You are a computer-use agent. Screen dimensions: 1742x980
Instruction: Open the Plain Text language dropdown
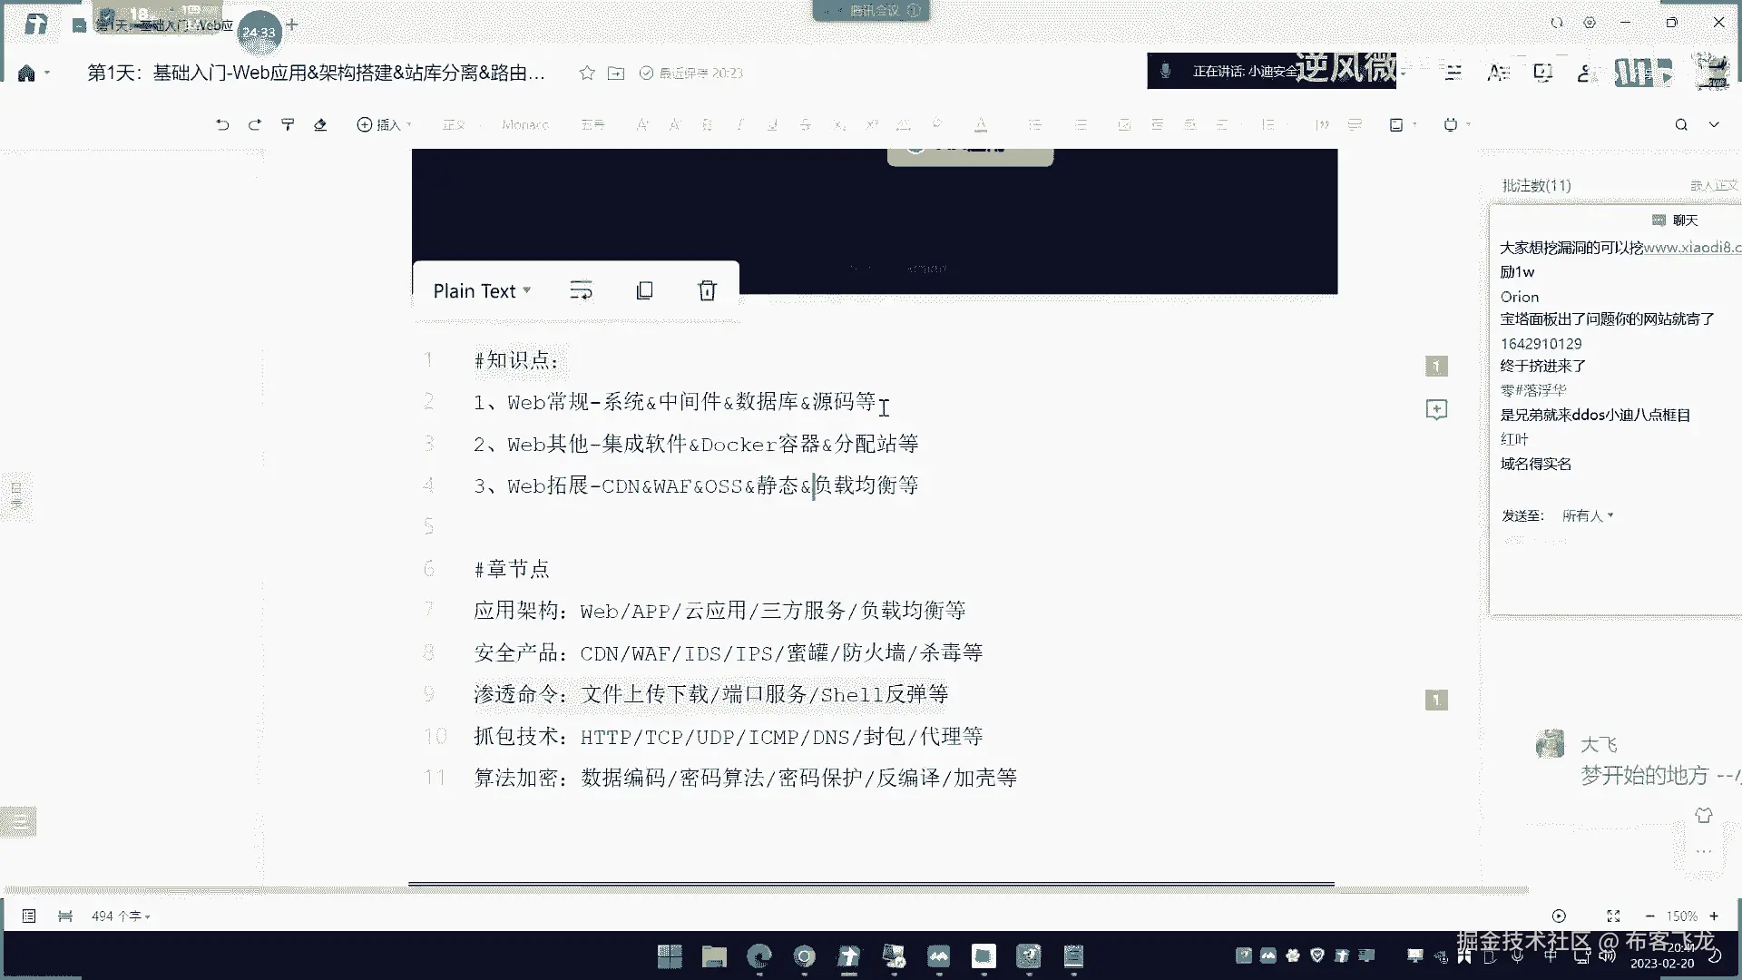click(482, 290)
